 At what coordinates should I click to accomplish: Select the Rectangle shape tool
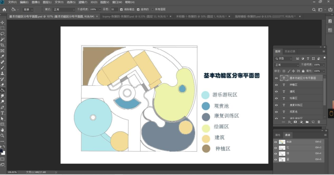point(2,124)
